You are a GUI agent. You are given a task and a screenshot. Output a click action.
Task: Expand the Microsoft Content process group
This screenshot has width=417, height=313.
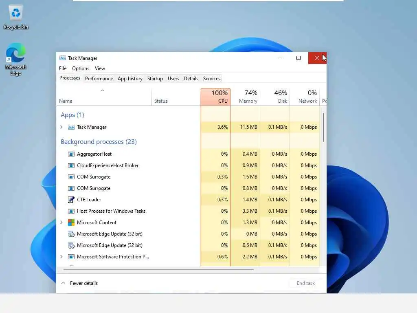tap(61, 222)
